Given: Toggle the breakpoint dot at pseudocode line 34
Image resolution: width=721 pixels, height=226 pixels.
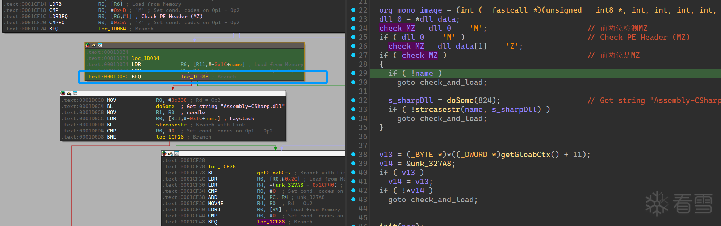Looking at the screenshot, I should point(353,118).
